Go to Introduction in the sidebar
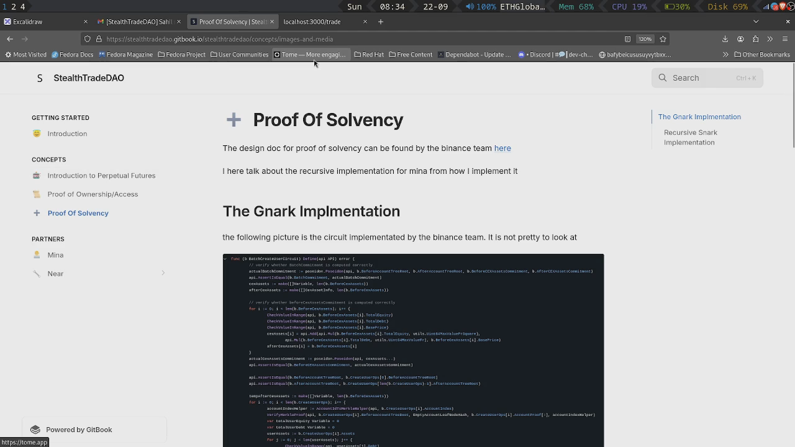The width and height of the screenshot is (795, 447). pyautogui.click(x=67, y=133)
